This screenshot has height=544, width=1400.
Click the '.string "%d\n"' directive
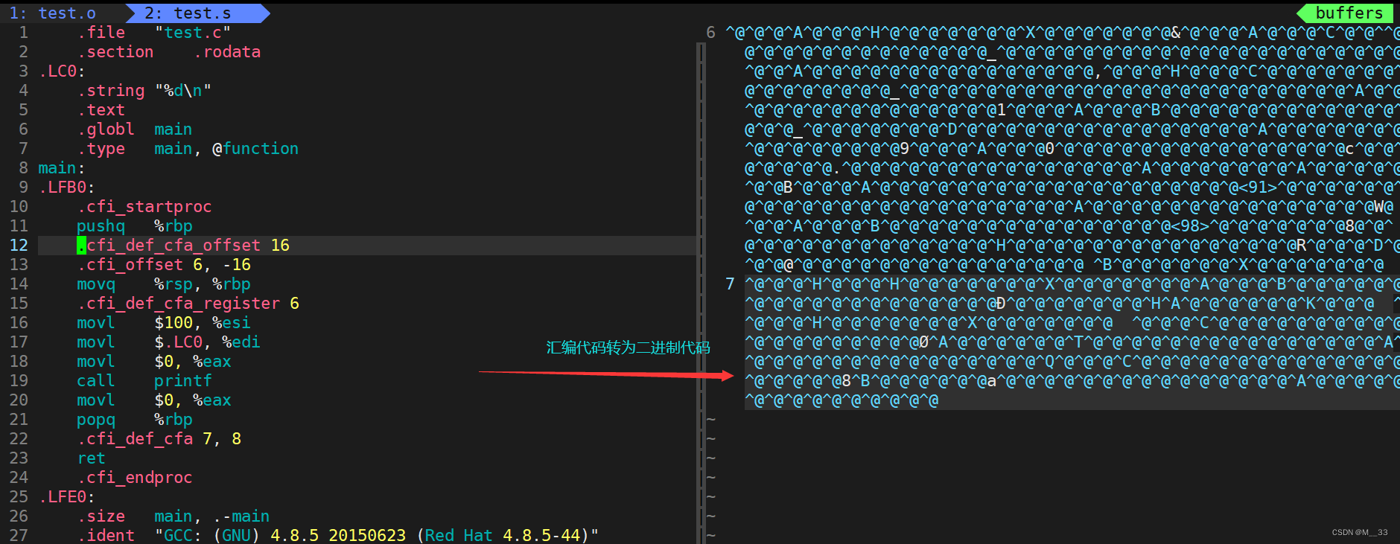coord(144,91)
